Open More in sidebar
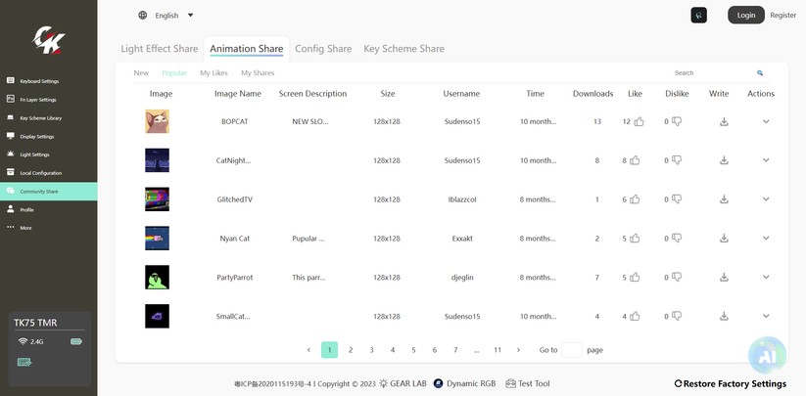The image size is (806, 396). coord(48,228)
